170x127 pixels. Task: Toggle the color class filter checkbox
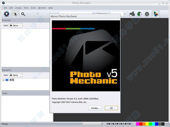[134, 124]
